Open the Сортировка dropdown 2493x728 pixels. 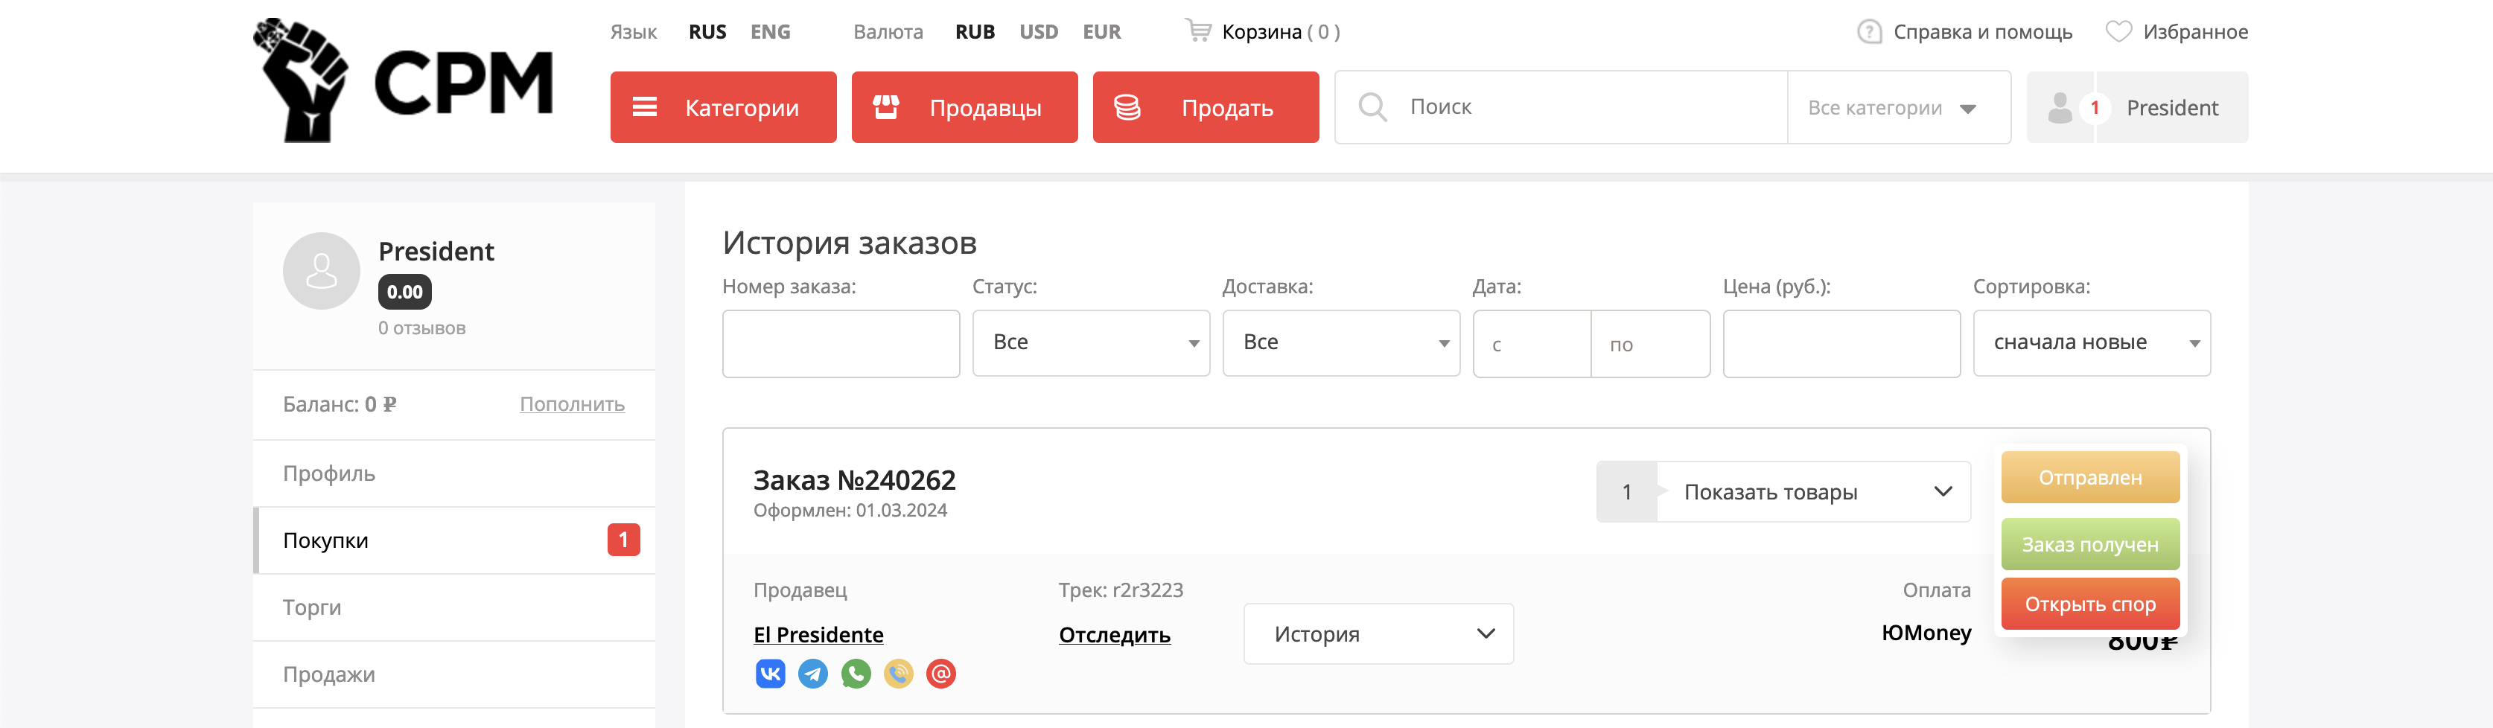2092,342
